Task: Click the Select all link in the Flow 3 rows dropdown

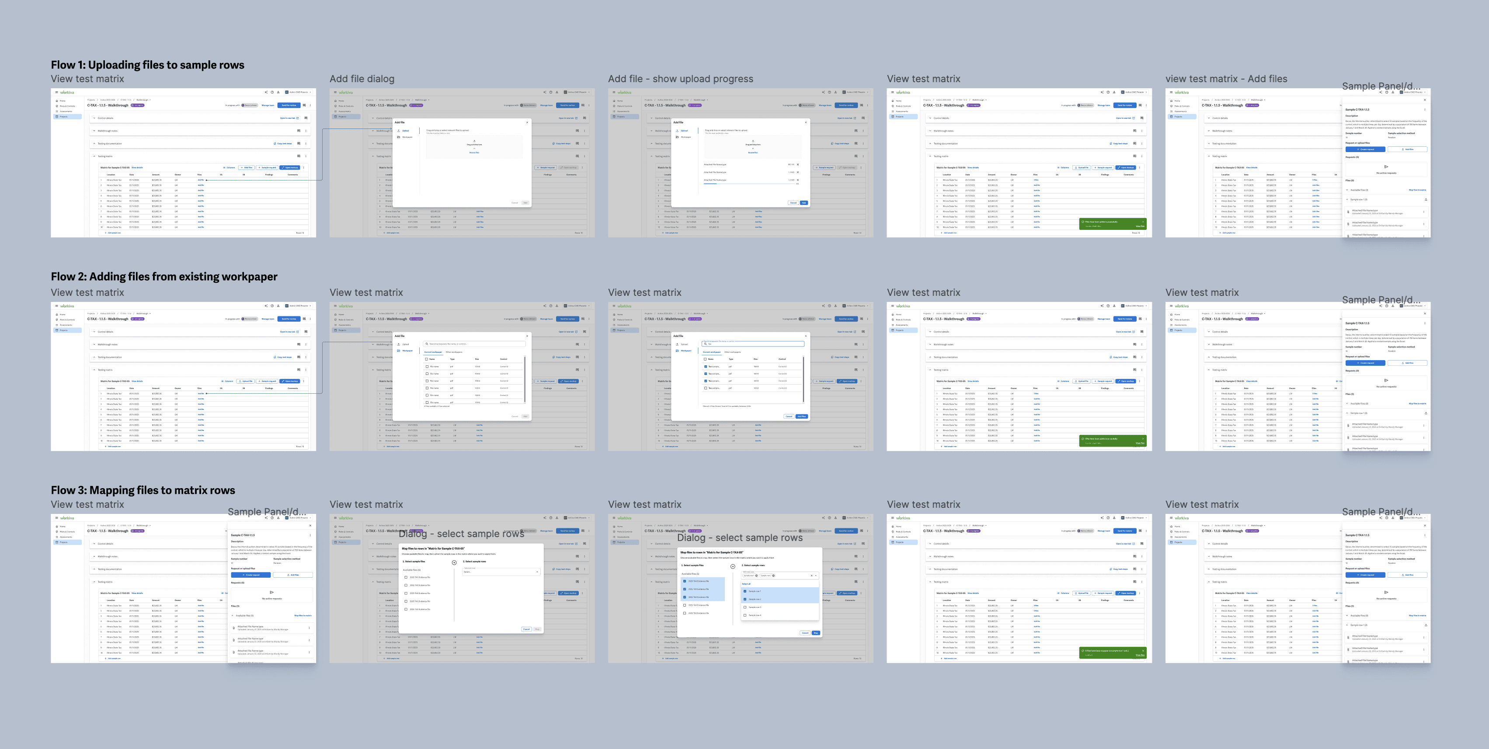Action: point(746,584)
